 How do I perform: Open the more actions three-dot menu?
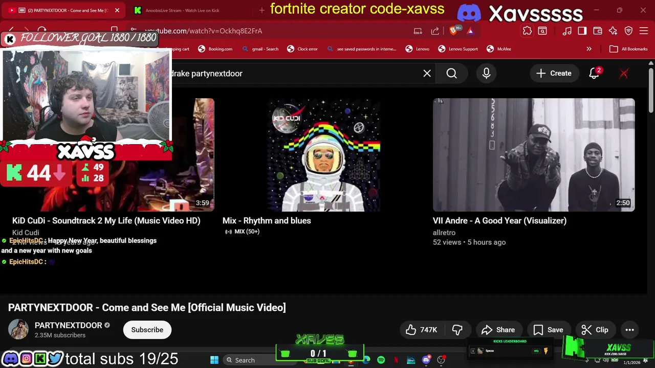629,330
